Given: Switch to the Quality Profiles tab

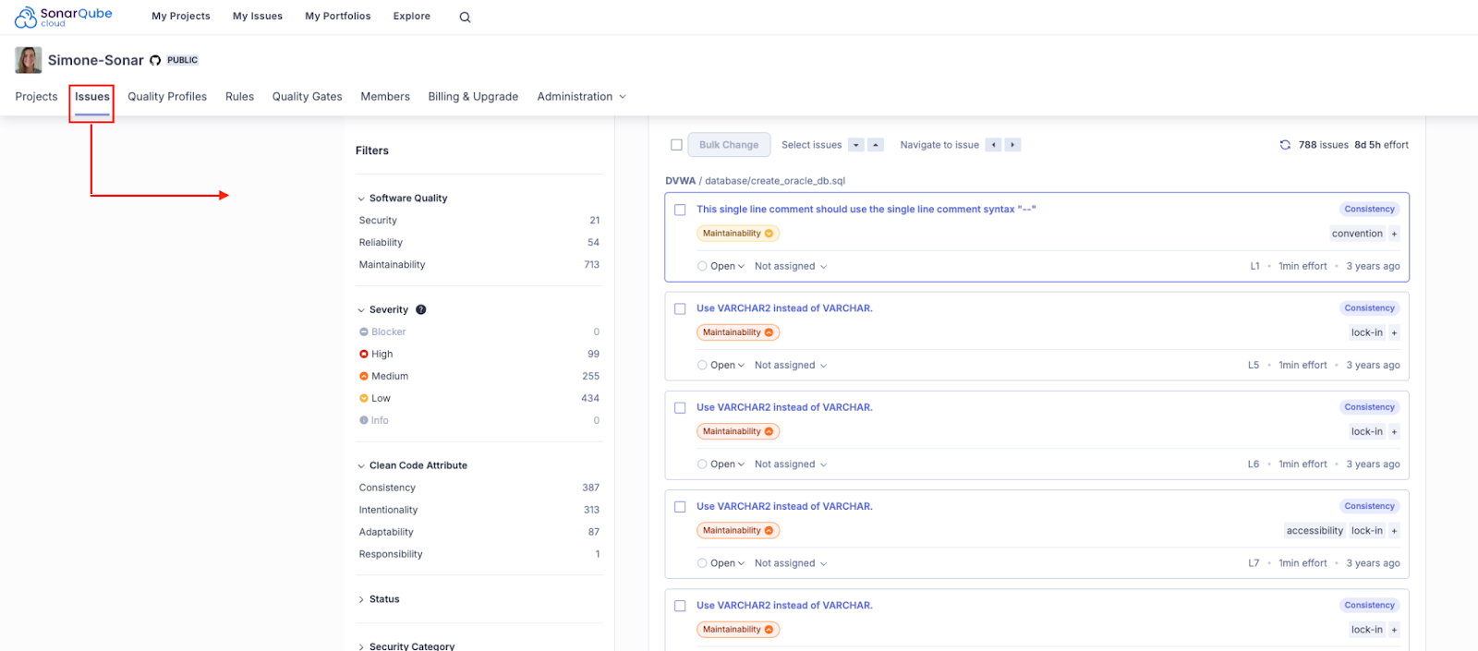Looking at the screenshot, I should (167, 97).
